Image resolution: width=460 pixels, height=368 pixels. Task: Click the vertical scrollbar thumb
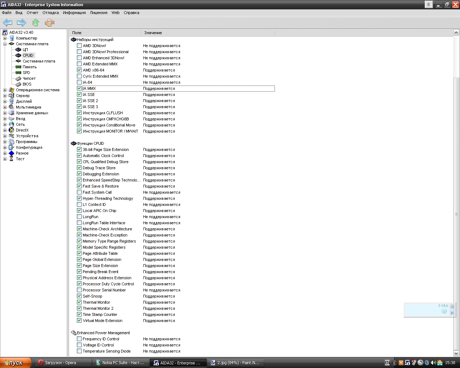[456, 214]
